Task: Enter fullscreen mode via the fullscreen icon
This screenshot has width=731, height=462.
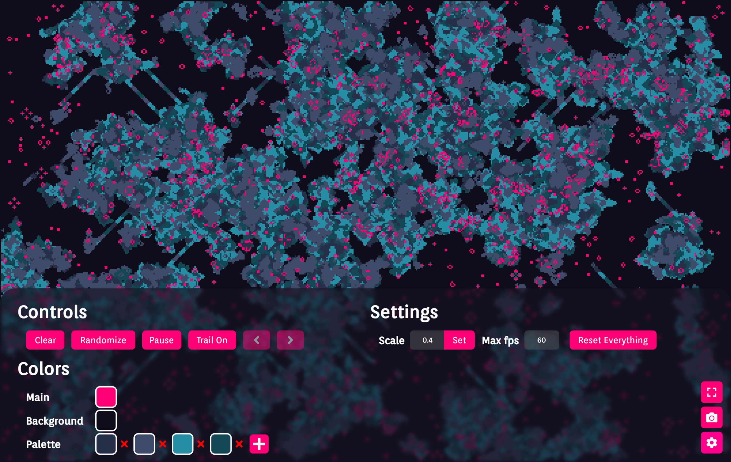Action: click(x=712, y=392)
